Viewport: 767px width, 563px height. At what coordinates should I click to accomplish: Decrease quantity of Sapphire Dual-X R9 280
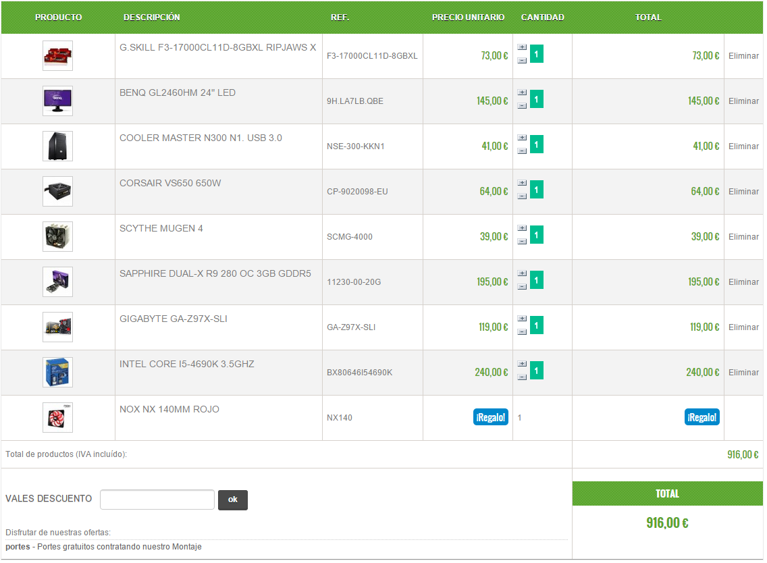pyautogui.click(x=522, y=287)
